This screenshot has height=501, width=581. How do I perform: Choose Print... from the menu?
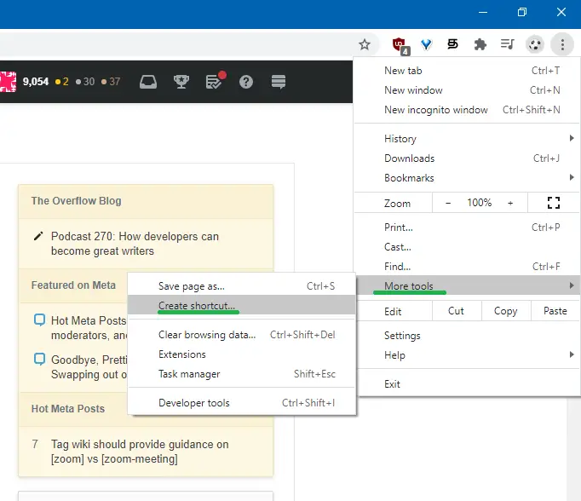pyautogui.click(x=467, y=227)
